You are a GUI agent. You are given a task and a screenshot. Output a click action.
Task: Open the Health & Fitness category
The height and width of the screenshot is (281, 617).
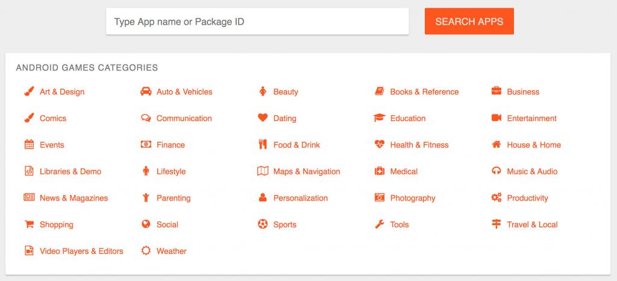(x=419, y=145)
